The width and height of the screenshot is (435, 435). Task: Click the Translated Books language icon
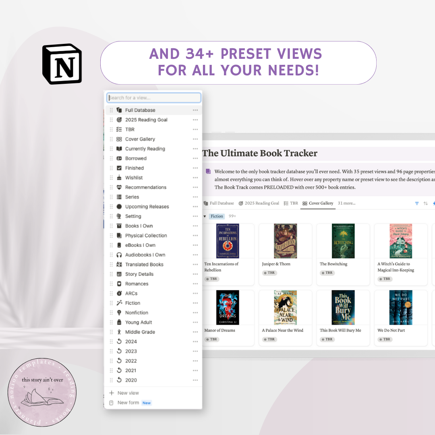click(x=119, y=265)
